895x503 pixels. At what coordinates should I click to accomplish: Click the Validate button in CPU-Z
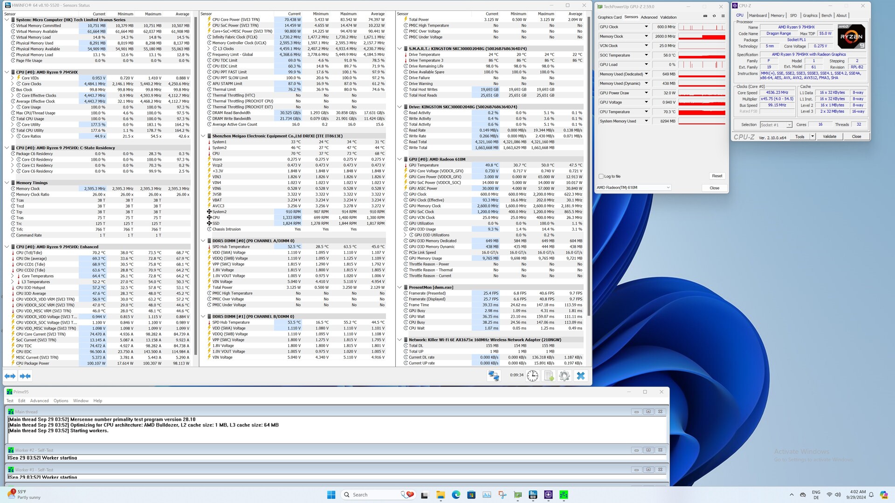(829, 136)
